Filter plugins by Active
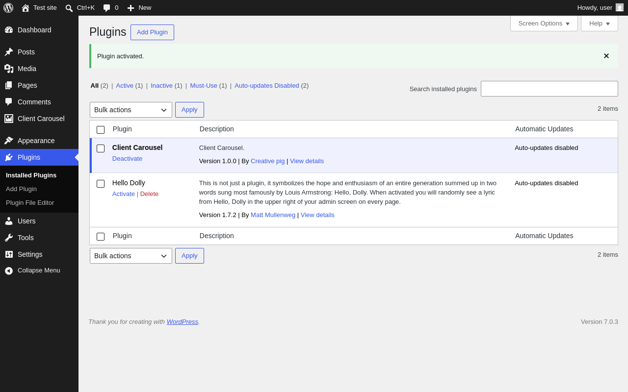This screenshot has height=392, width=628. (125, 86)
